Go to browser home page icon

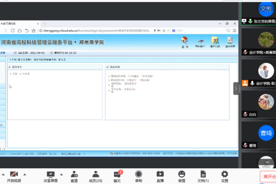pos(19,30)
